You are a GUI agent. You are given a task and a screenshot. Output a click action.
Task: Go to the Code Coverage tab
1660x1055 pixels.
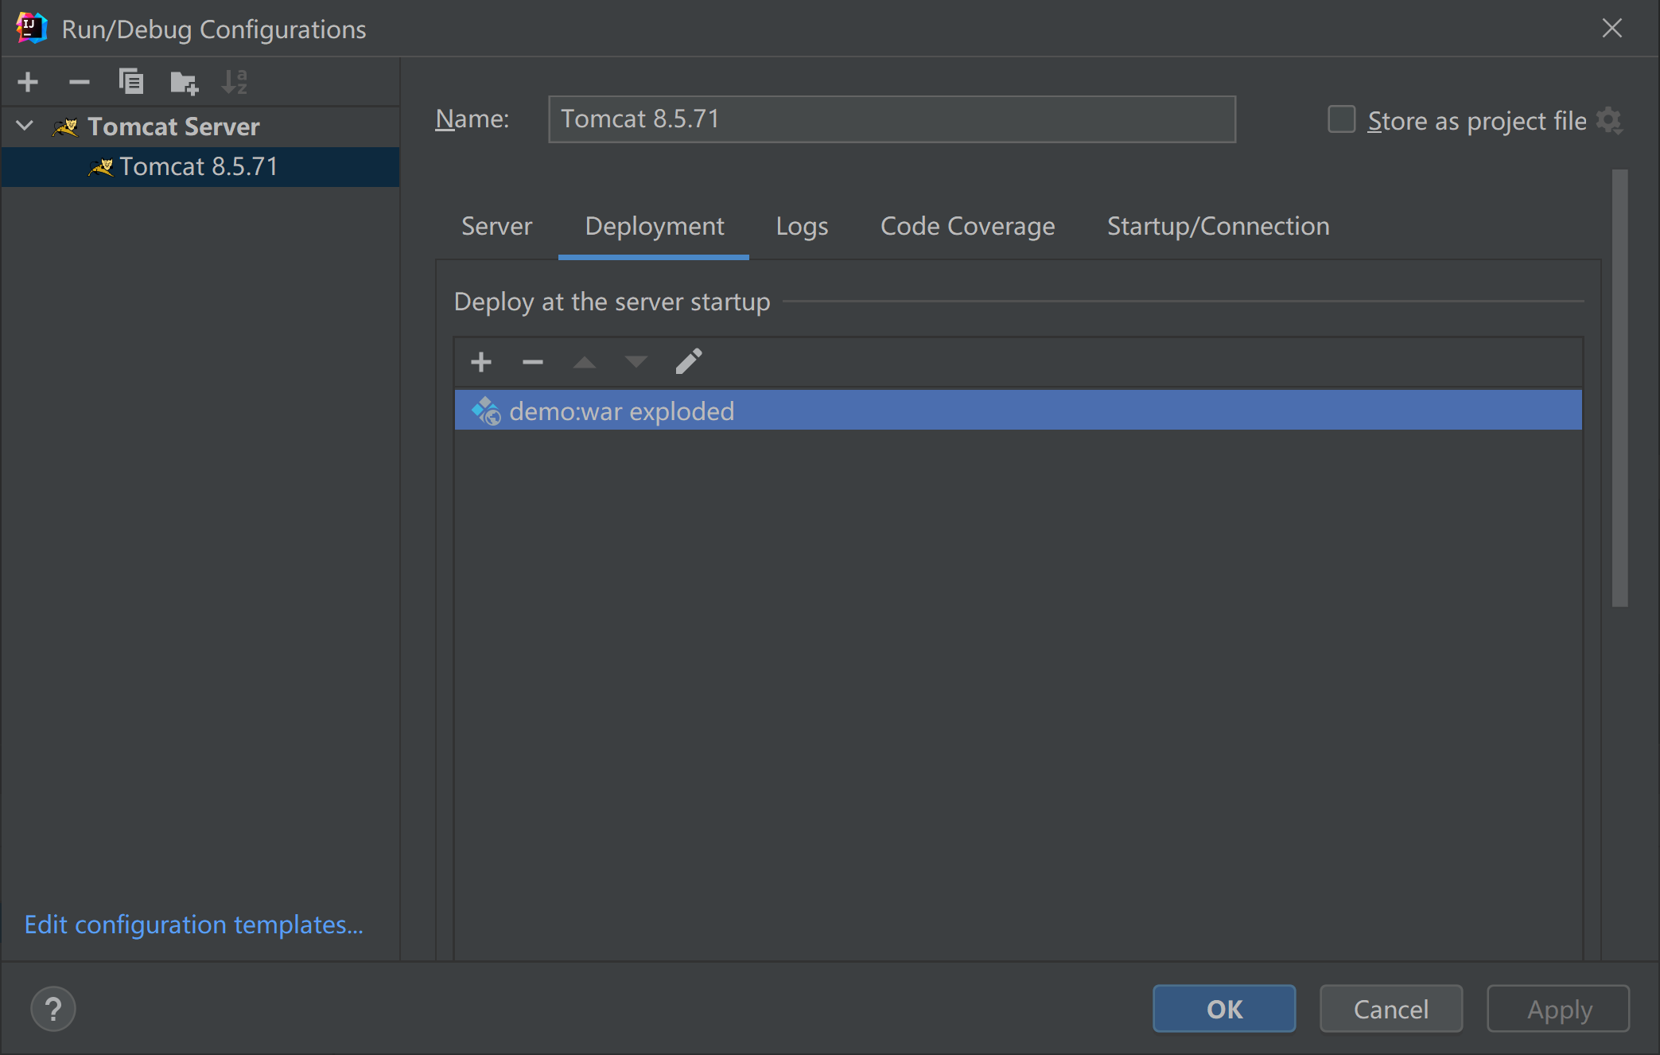pos(967,226)
